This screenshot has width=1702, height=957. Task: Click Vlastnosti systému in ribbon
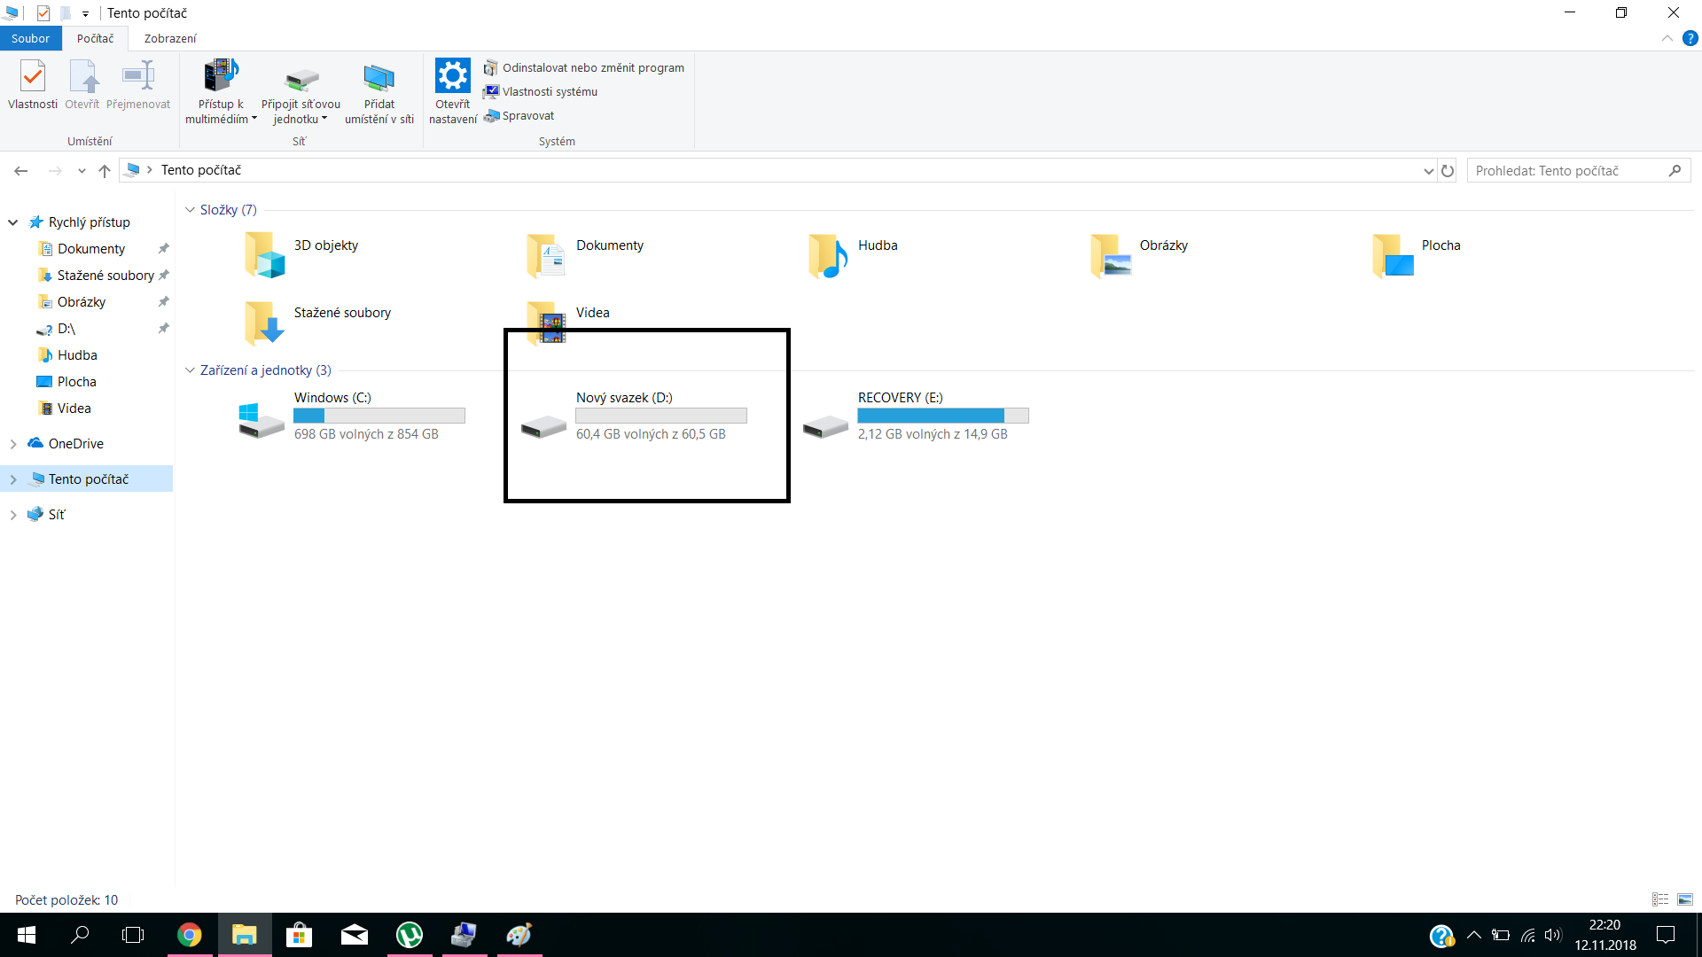pos(549,92)
